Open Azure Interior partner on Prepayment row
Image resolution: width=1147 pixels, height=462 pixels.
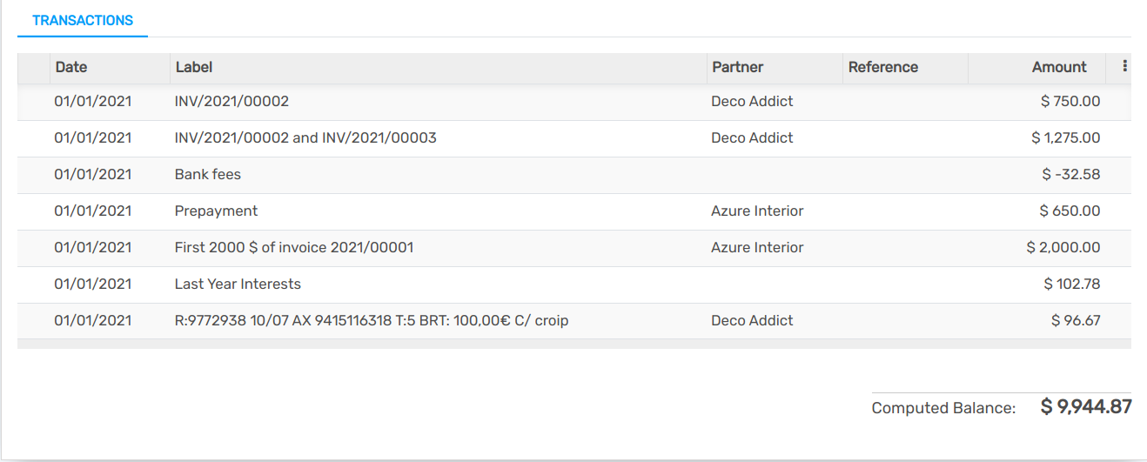coord(757,211)
